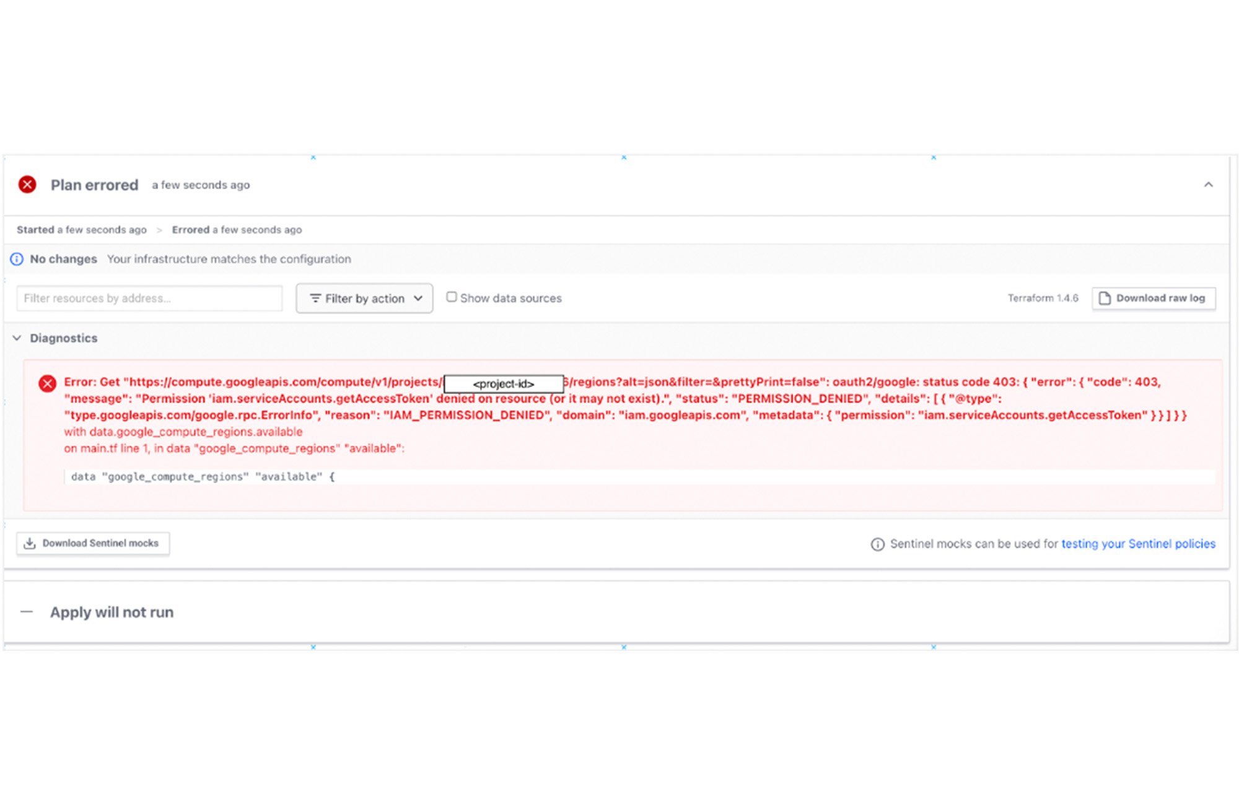Click the Download raw log button
The width and height of the screenshot is (1239, 802).
click(x=1154, y=298)
